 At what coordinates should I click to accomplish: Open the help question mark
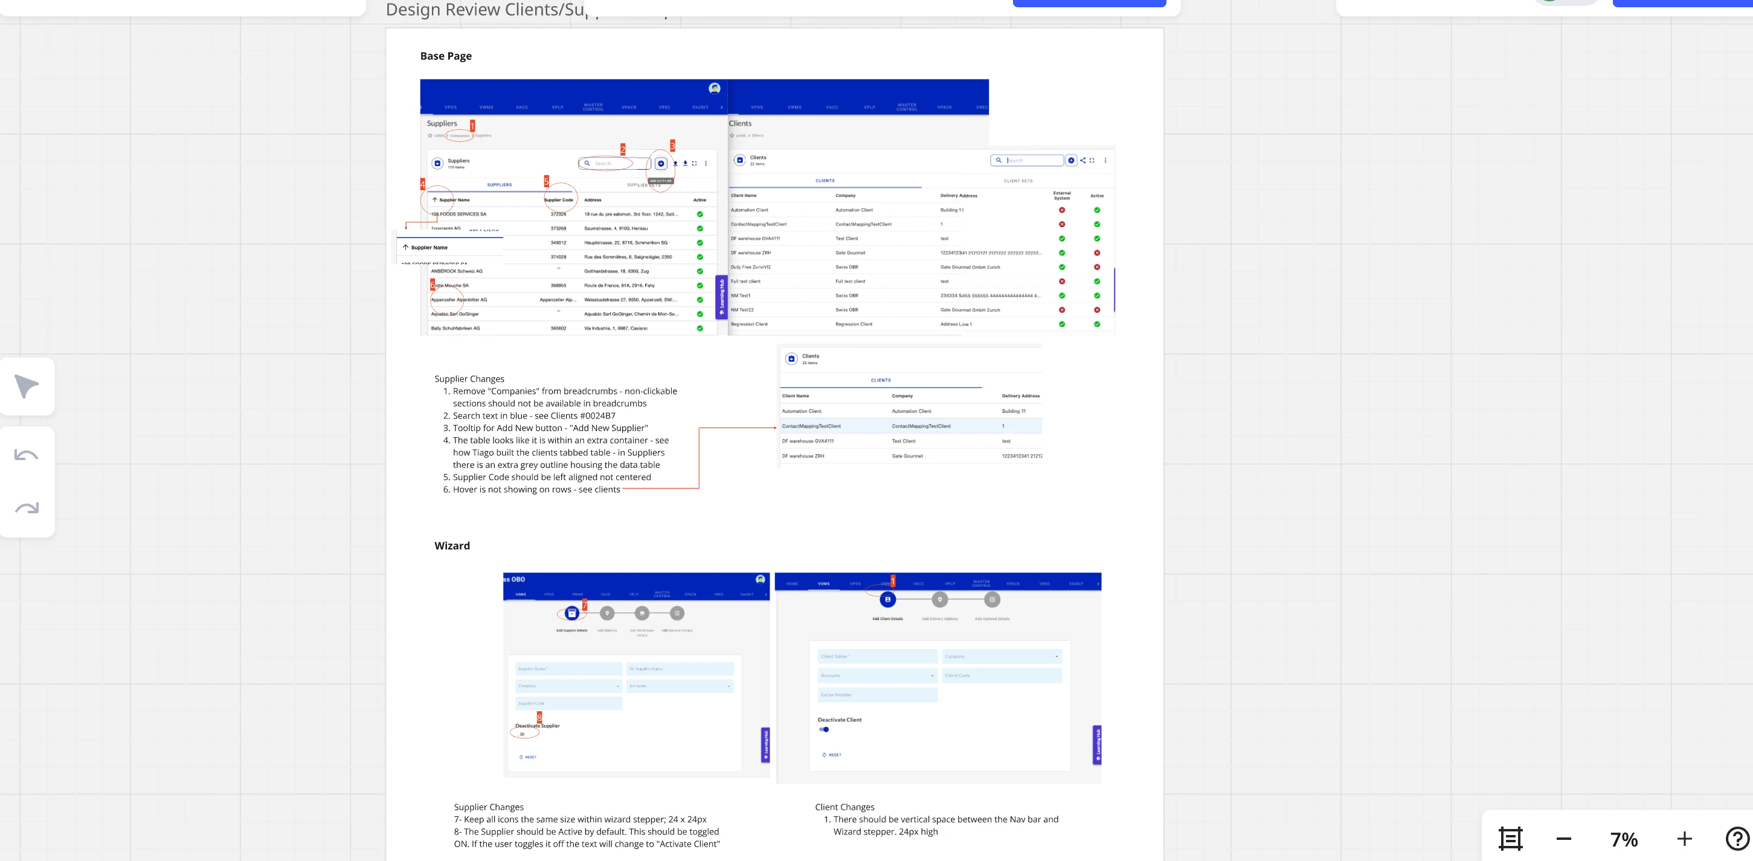click(x=1738, y=839)
